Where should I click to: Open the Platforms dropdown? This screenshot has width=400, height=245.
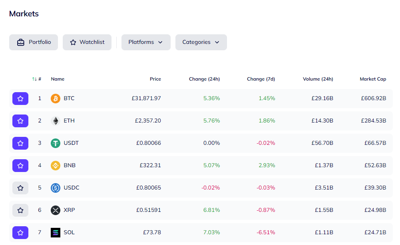click(146, 42)
